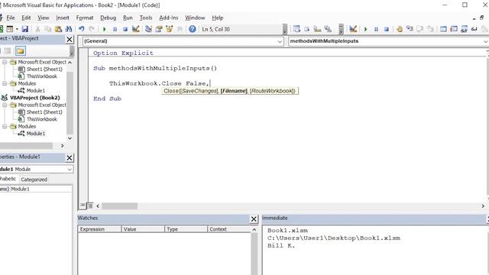Open the Immediate Window toolbar icon

tap(454, 29)
